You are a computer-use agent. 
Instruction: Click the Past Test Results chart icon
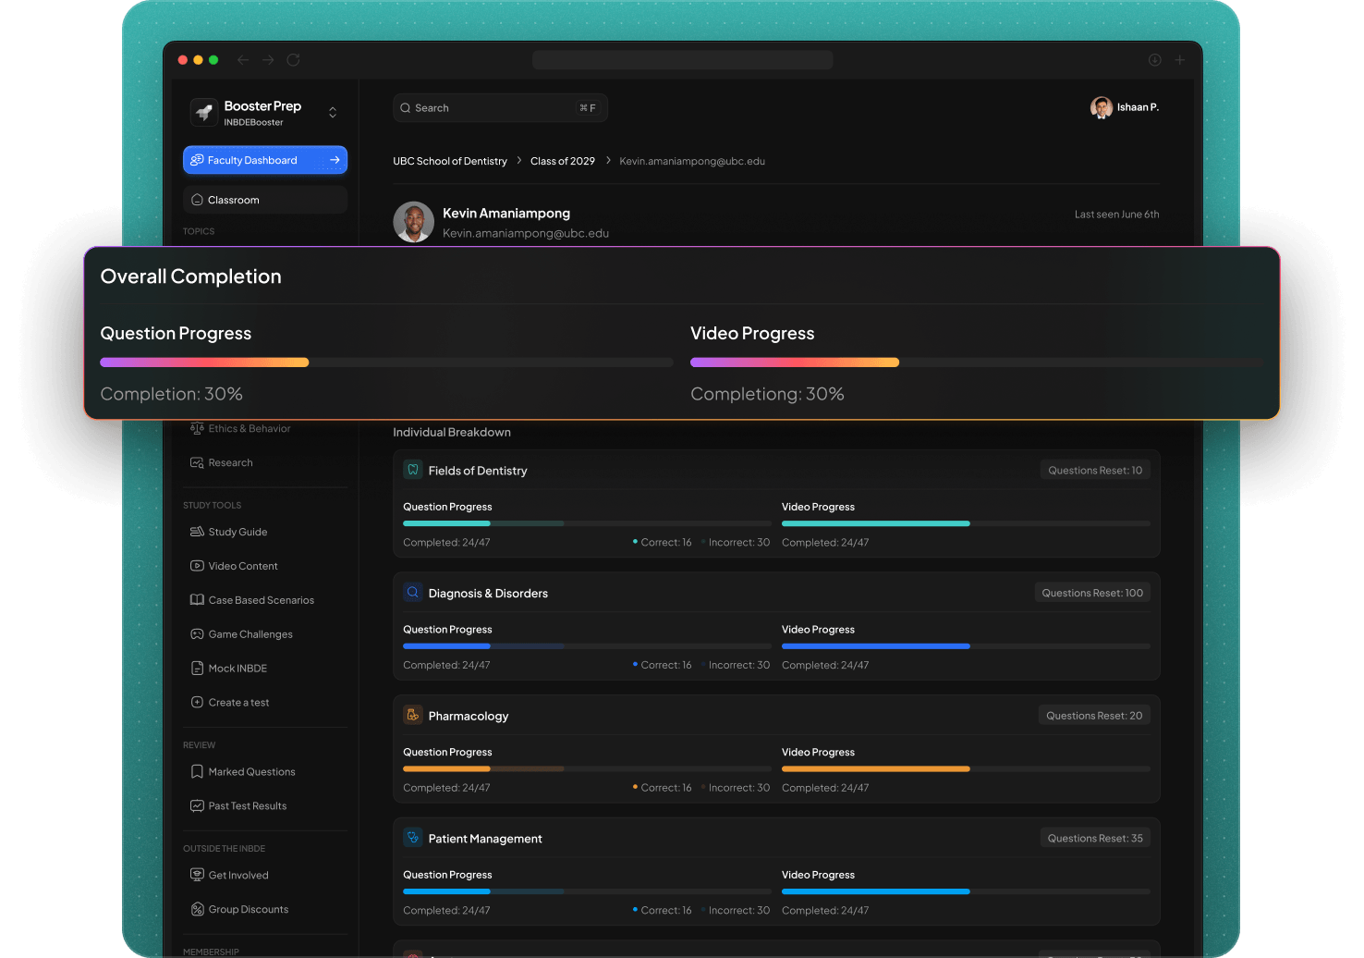point(197,806)
